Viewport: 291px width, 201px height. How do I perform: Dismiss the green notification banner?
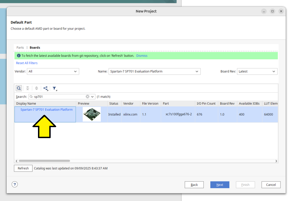(142, 56)
